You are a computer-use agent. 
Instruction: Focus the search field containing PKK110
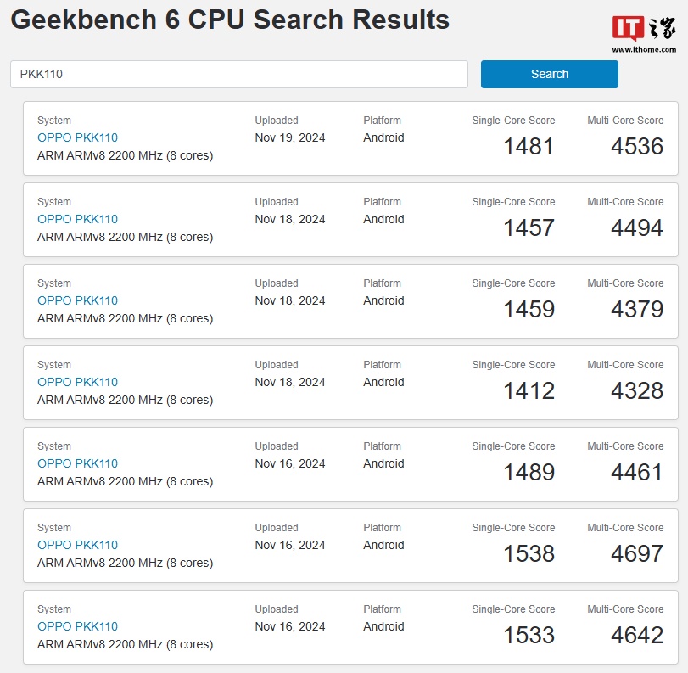[x=238, y=74]
